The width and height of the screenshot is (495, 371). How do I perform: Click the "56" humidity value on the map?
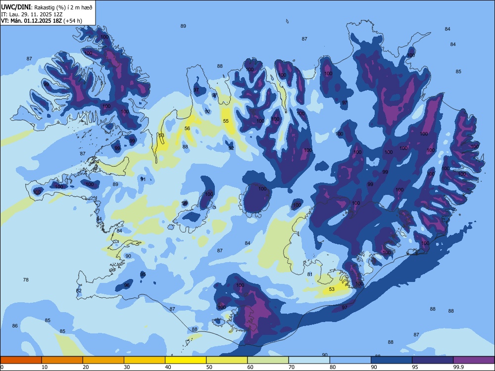(187, 129)
